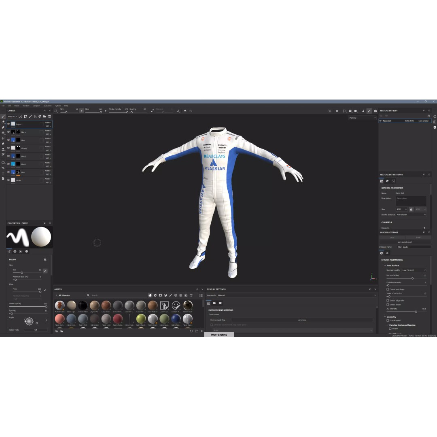437x437 pixels.
Task: Open viewport Material mode dropdown
Action: (362, 118)
